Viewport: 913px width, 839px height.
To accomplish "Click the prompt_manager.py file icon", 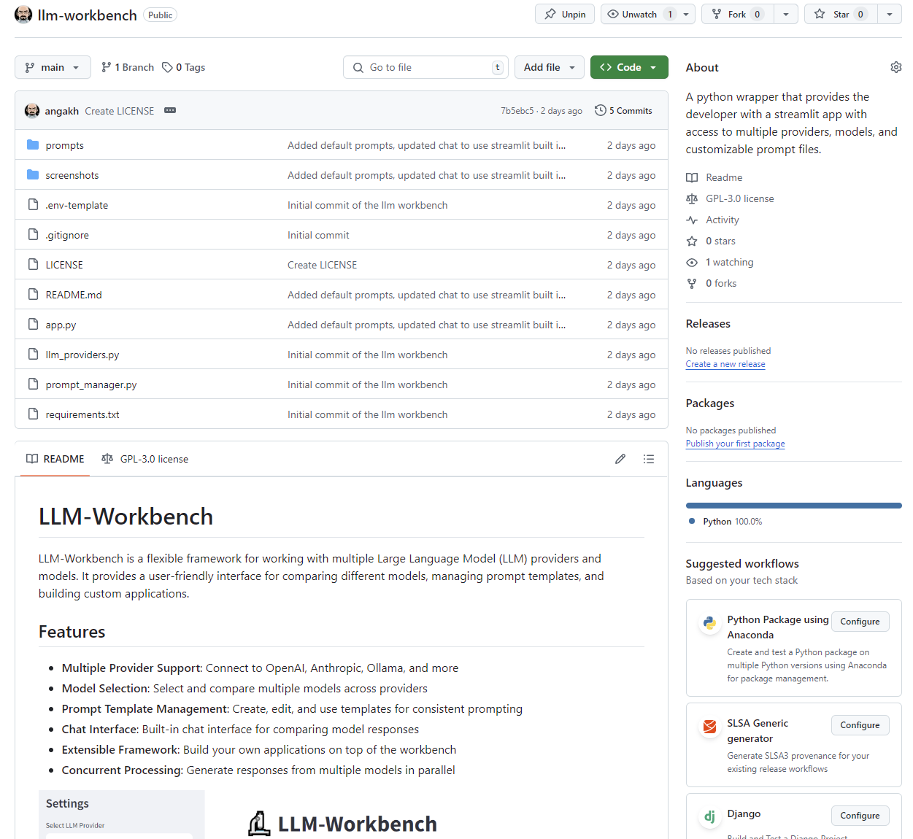I will (x=33, y=384).
